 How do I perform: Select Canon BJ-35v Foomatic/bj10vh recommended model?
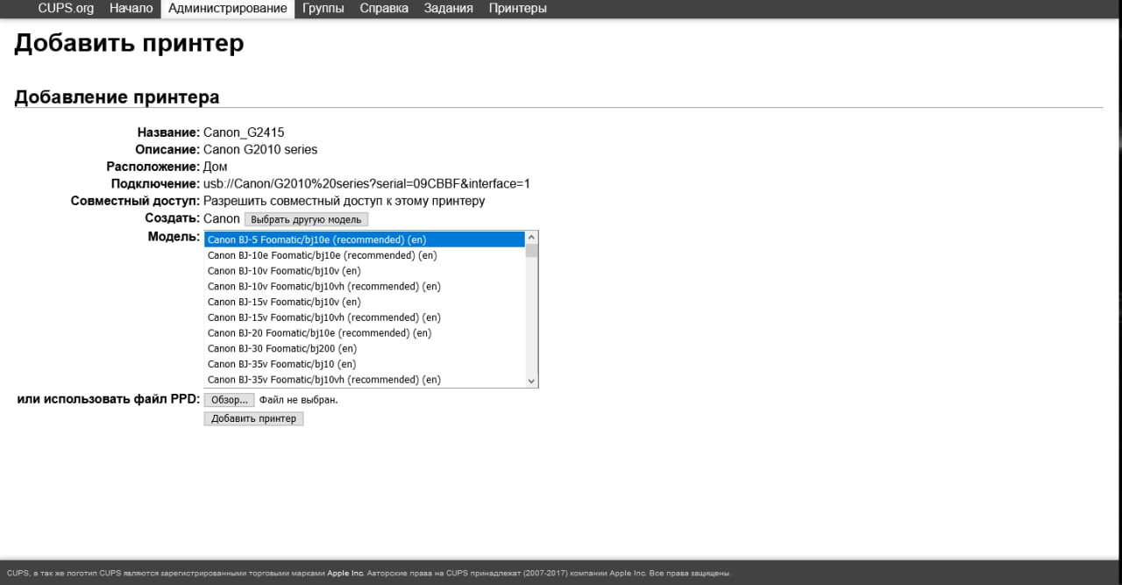364,380
